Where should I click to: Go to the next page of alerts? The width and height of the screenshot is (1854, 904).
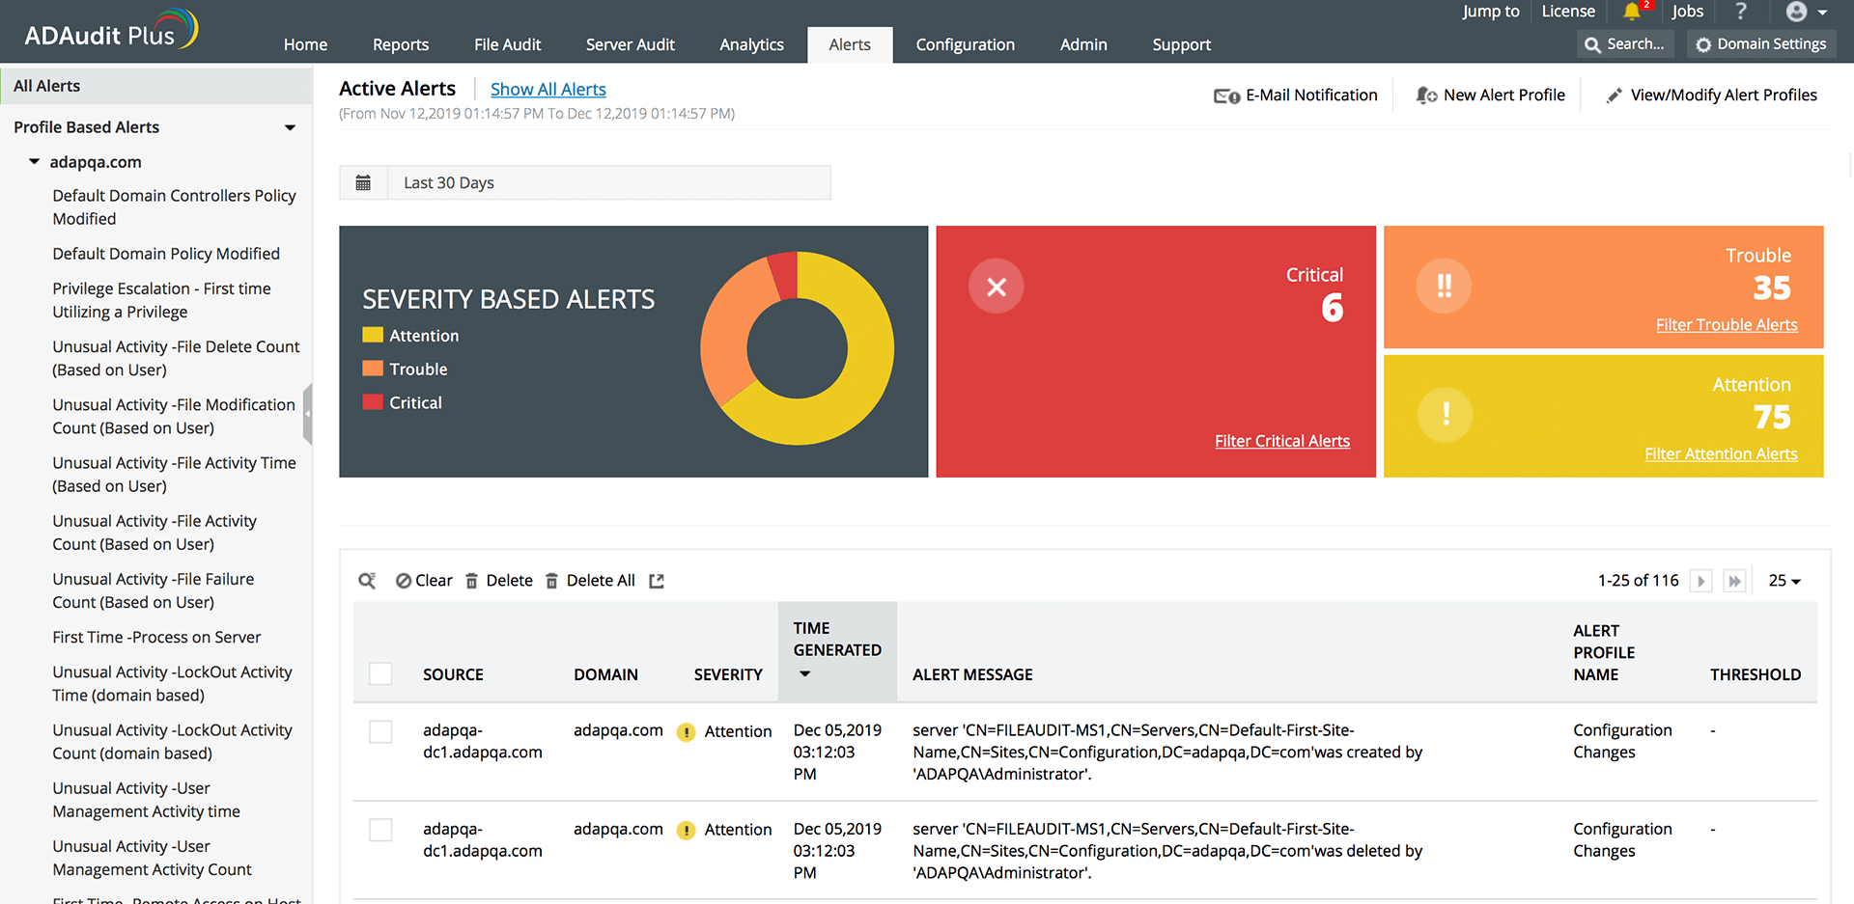[1700, 580]
